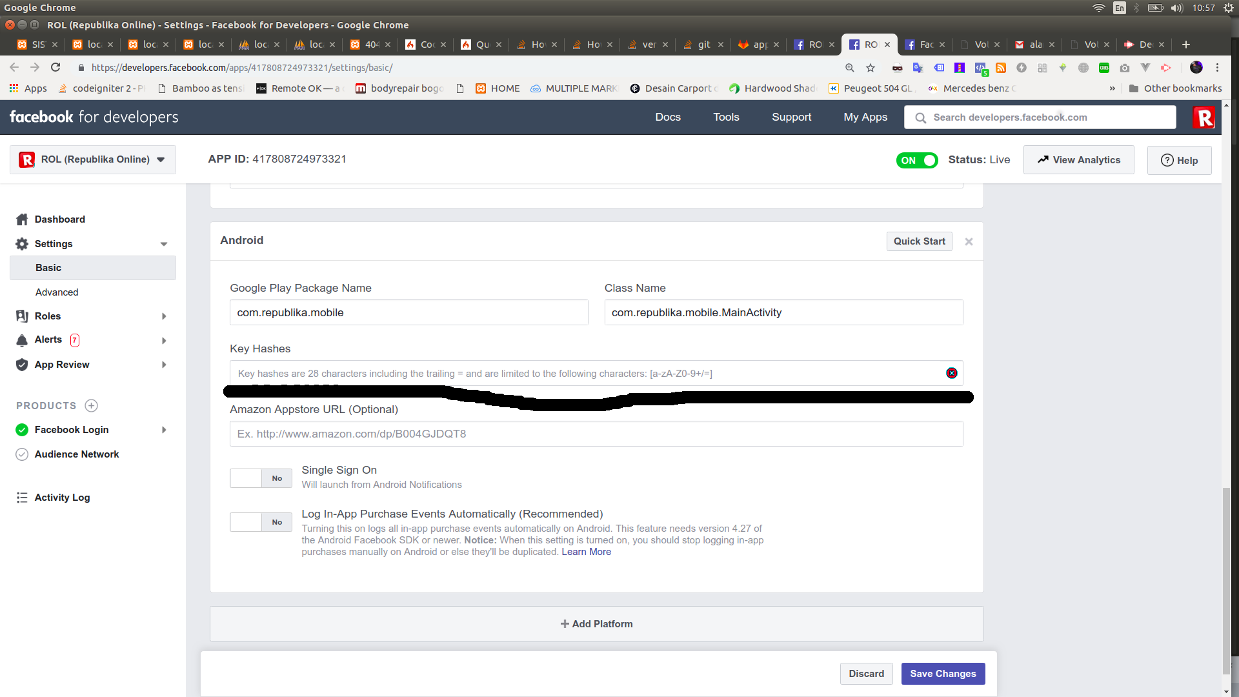1239x697 pixels.
Task: Click the Search developers.facebook.com box
Action: [x=1040, y=117]
